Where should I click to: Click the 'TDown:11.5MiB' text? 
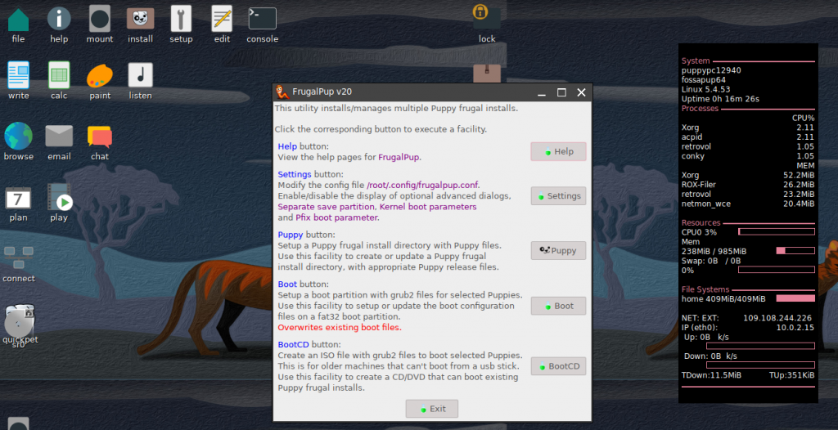[x=711, y=375]
